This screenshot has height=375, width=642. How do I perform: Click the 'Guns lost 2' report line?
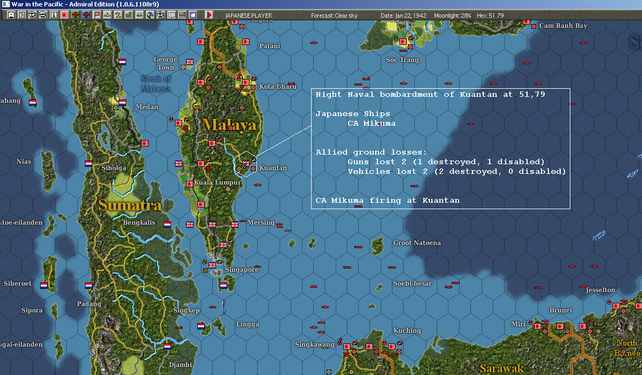[x=446, y=162]
